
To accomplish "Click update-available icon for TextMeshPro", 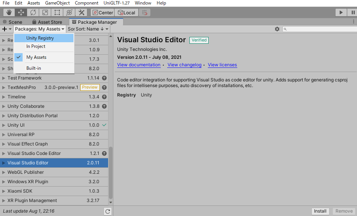I will pyautogui.click(x=104, y=87).
